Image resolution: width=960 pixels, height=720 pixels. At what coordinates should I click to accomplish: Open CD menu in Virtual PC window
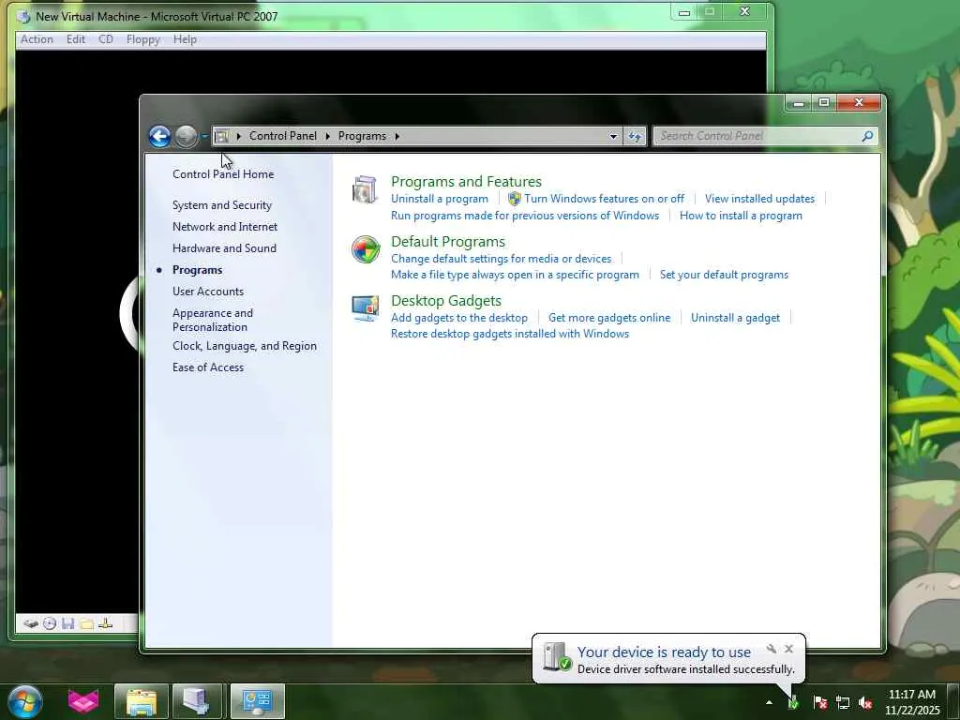(105, 39)
